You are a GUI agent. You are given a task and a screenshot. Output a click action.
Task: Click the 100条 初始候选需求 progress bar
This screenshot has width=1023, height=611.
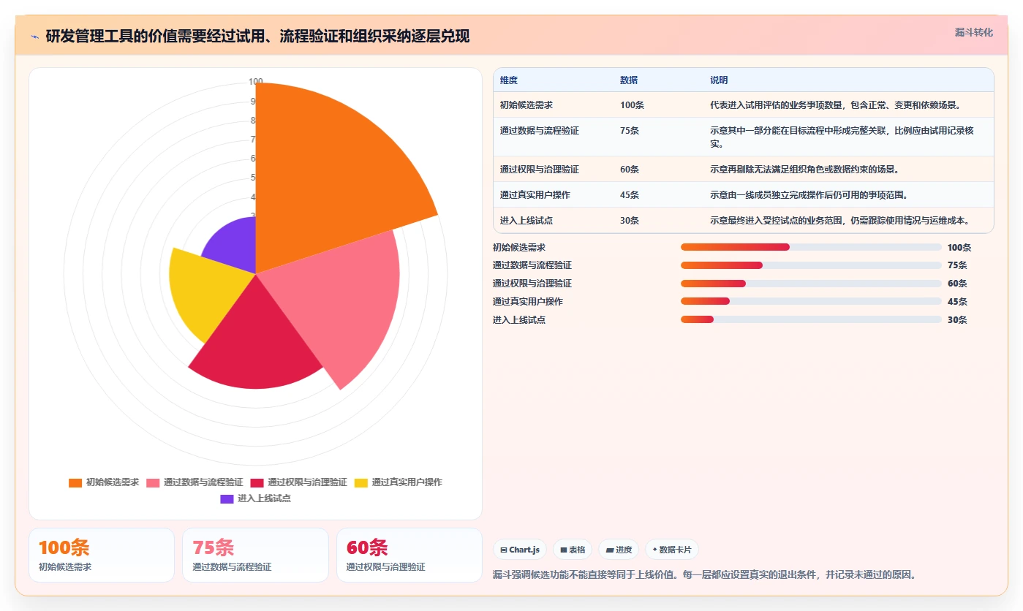click(x=811, y=247)
